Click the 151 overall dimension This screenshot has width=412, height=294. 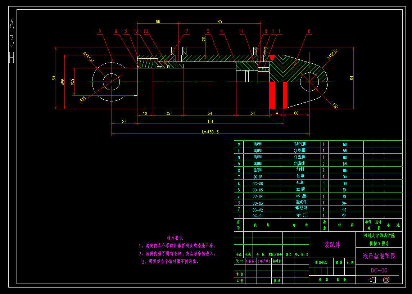(210, 121)
